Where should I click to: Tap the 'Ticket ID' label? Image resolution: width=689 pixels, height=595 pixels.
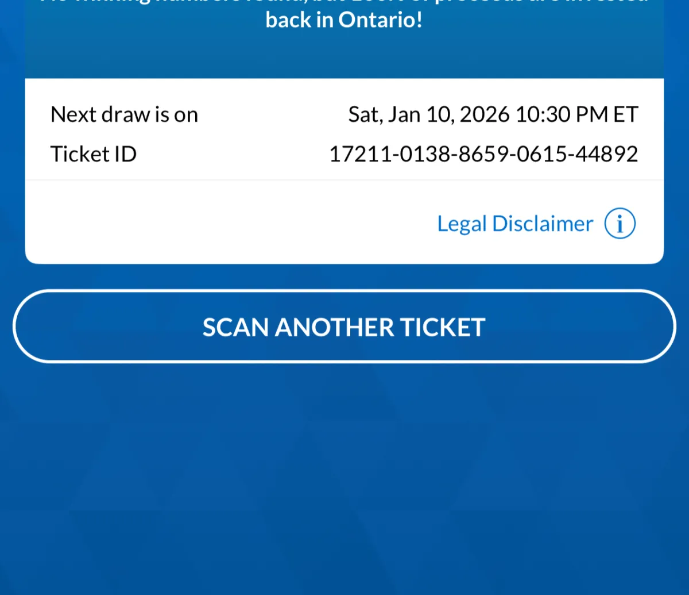tap(94, 154)
